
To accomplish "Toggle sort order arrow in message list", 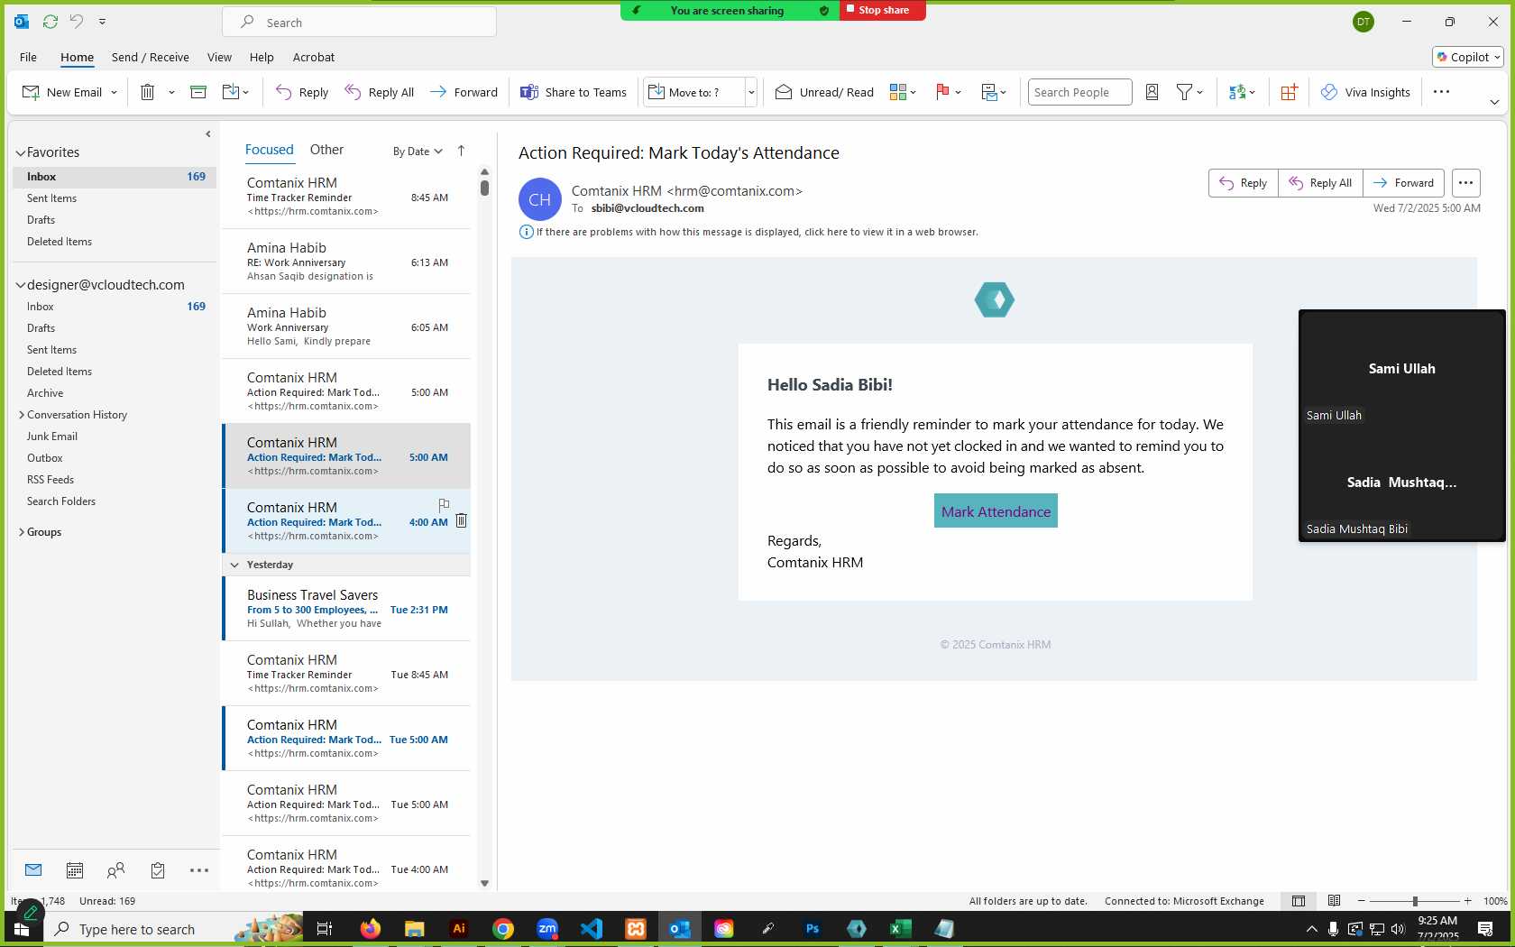I will pos(461,151).
